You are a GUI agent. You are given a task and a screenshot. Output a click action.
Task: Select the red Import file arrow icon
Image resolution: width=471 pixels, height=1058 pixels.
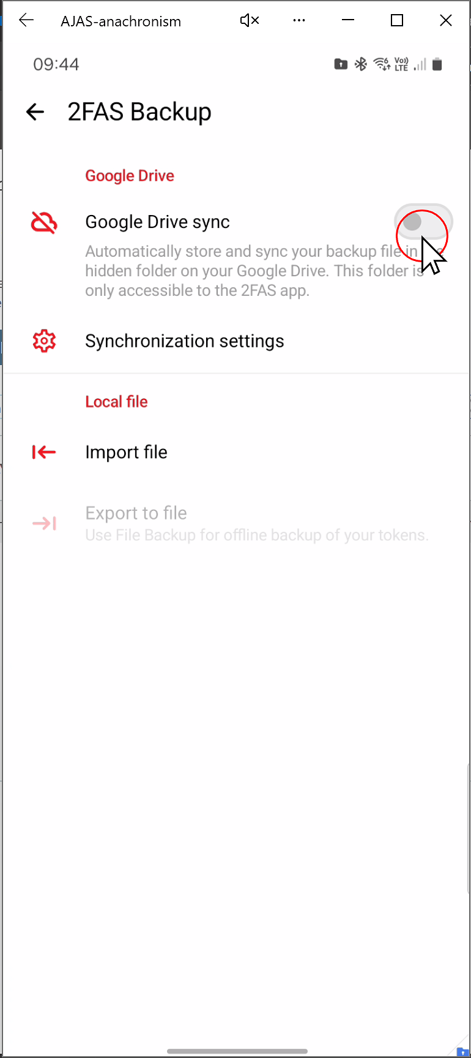coord(43,452)
